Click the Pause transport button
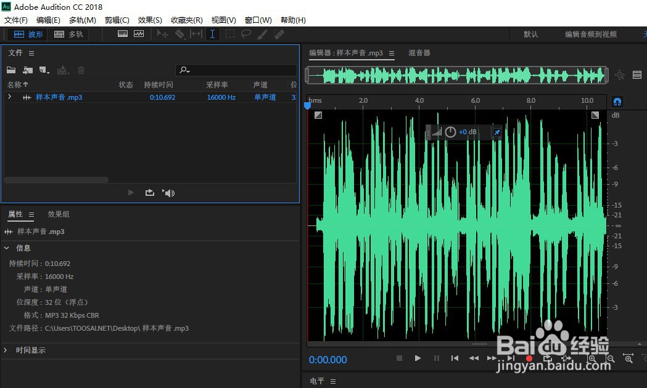Viewport: 647px width, 388px height. pyautogui.click(x=437, y=358)
